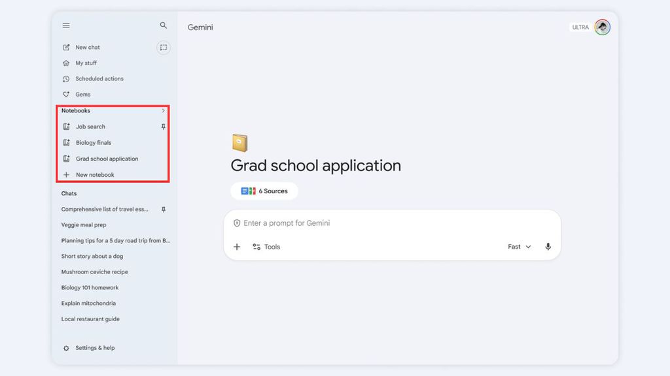Screen dimensions: 670x376
Task: Open the Fast model dropdown
Action: tap(520, 247)
